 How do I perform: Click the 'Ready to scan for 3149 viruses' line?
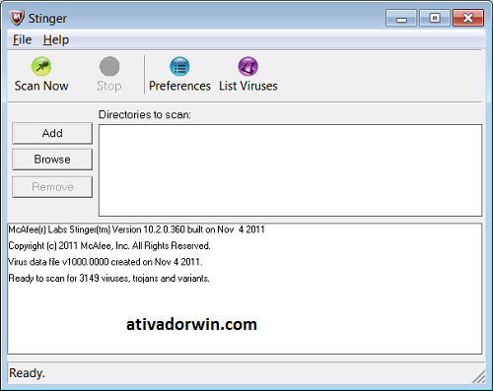(108, 279)
